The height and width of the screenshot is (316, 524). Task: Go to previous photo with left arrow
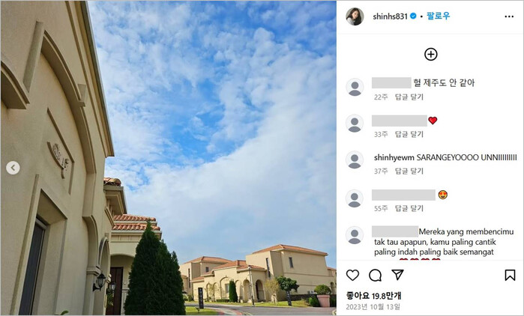pos(13,168)
